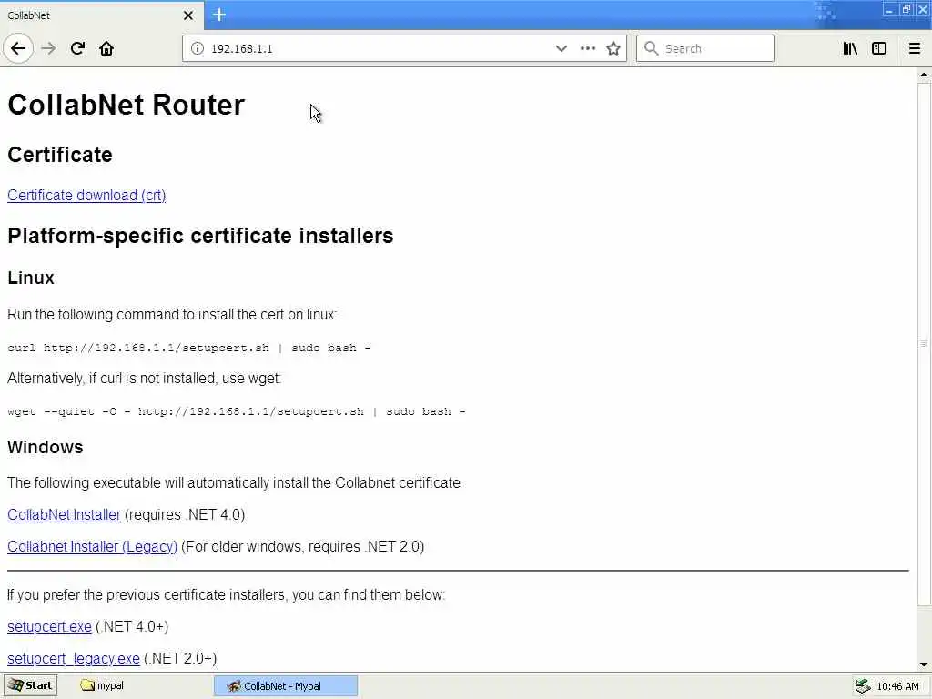Click the magnifier icon in Search box
This screenshot has width=932, height=699.
(x=652, y=48)
